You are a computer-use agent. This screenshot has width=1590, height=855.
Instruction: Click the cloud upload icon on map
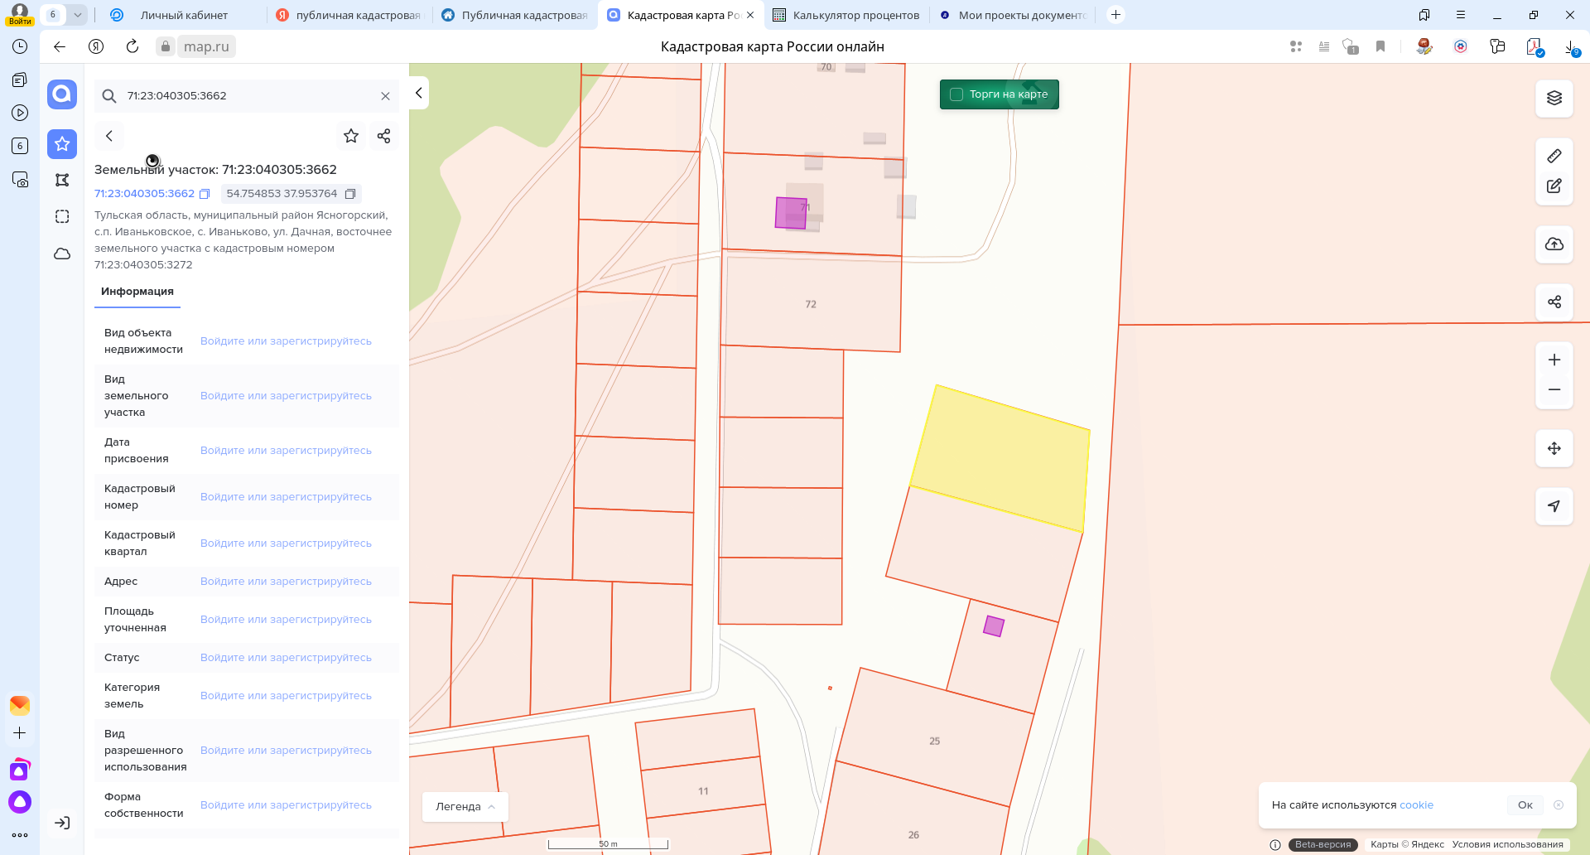tap(1554, 244)
